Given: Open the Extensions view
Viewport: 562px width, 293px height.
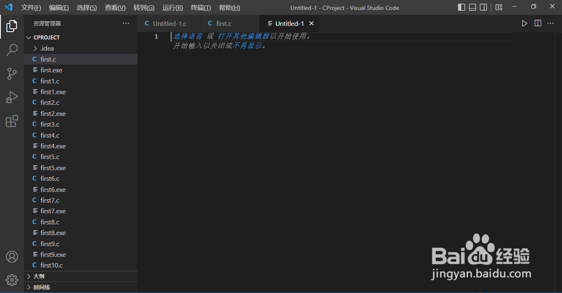Looking at the screenshot, I should pos(12,121).
